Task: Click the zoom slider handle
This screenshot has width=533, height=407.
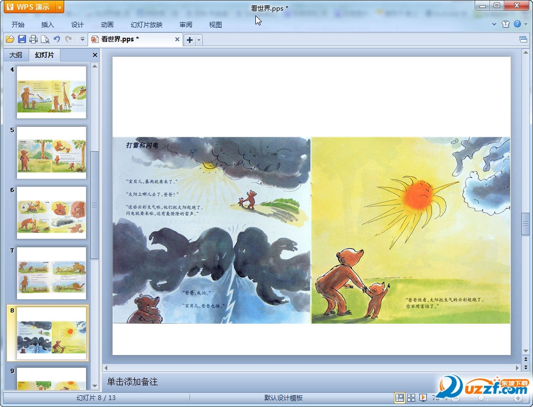Action: point(481,398)
